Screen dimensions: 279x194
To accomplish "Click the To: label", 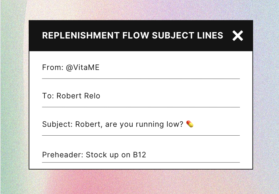I will tap(48, 96).
